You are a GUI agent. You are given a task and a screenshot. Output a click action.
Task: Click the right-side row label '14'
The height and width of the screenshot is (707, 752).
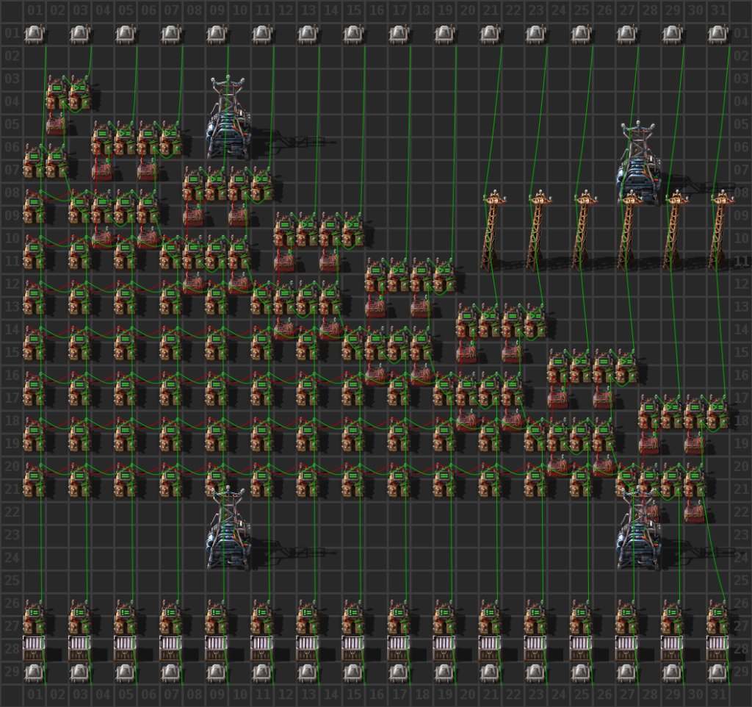point(741,330)
